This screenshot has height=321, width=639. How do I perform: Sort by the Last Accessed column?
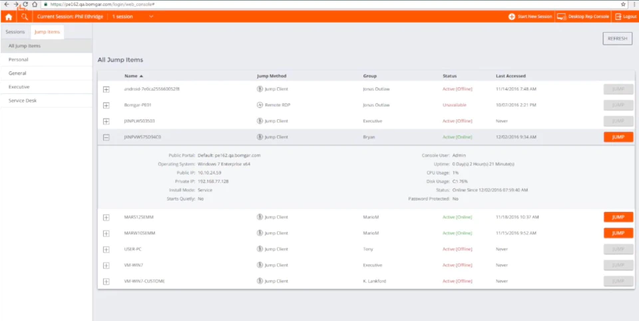(x=511, y=76)
